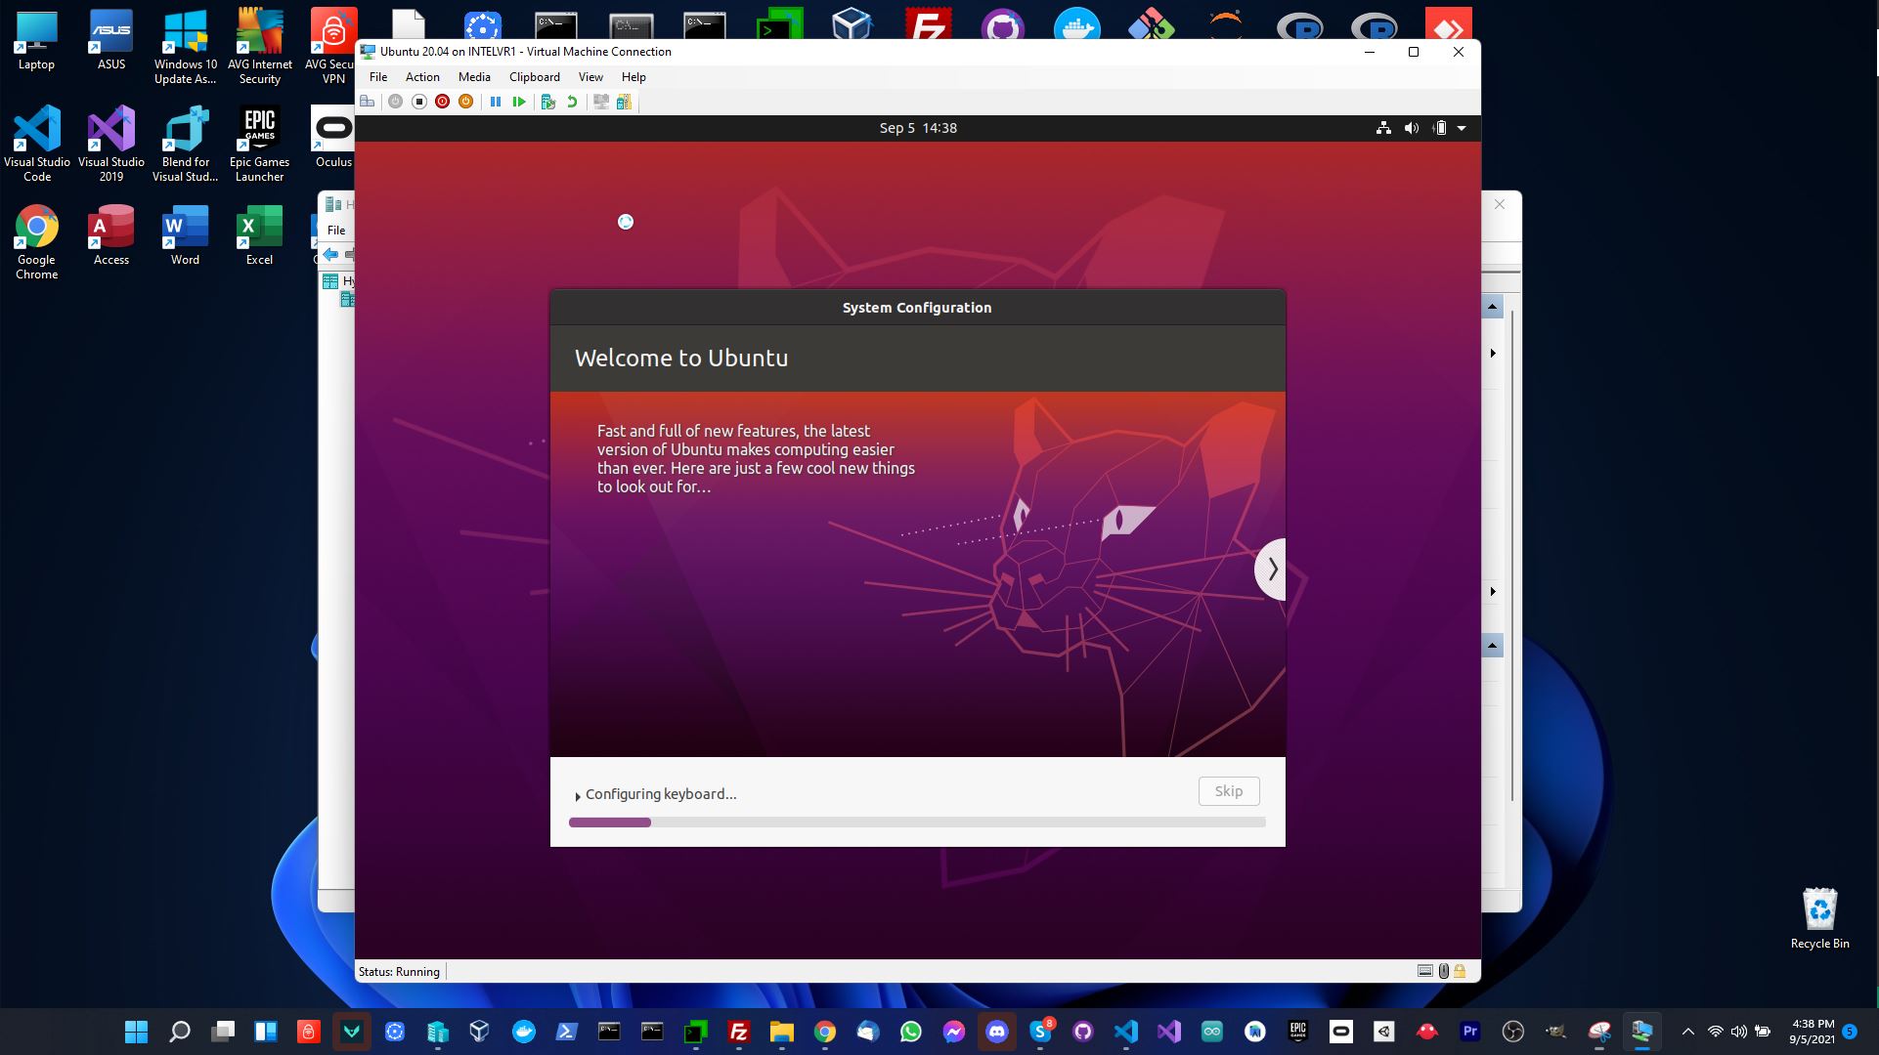Image resolution: width=1879 pixels, height=1055 pixels.
Task: Click the back arrow in Hyper-V Manager window
Action: pos(331,255)
